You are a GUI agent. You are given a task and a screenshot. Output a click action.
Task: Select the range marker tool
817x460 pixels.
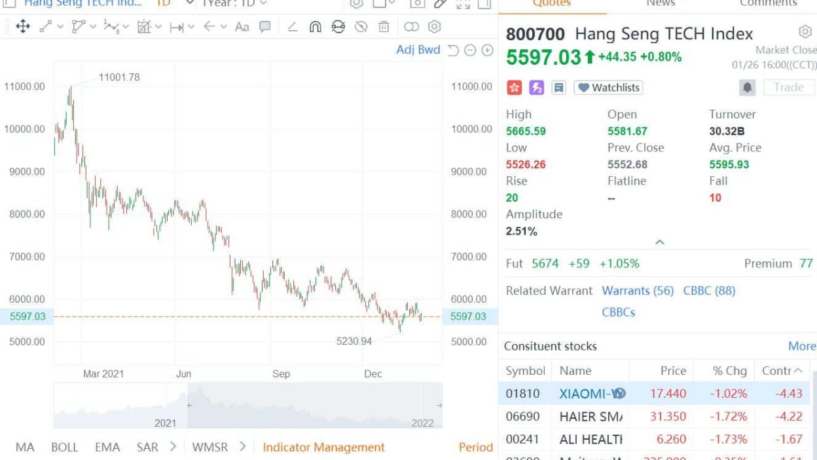177,27
